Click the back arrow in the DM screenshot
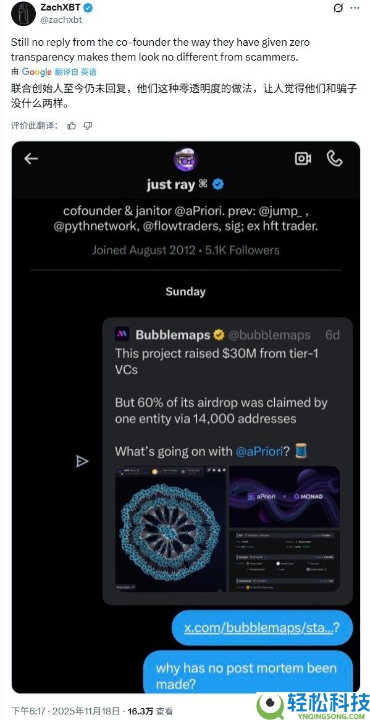370x720 pixels. click(x=30, y=159)
